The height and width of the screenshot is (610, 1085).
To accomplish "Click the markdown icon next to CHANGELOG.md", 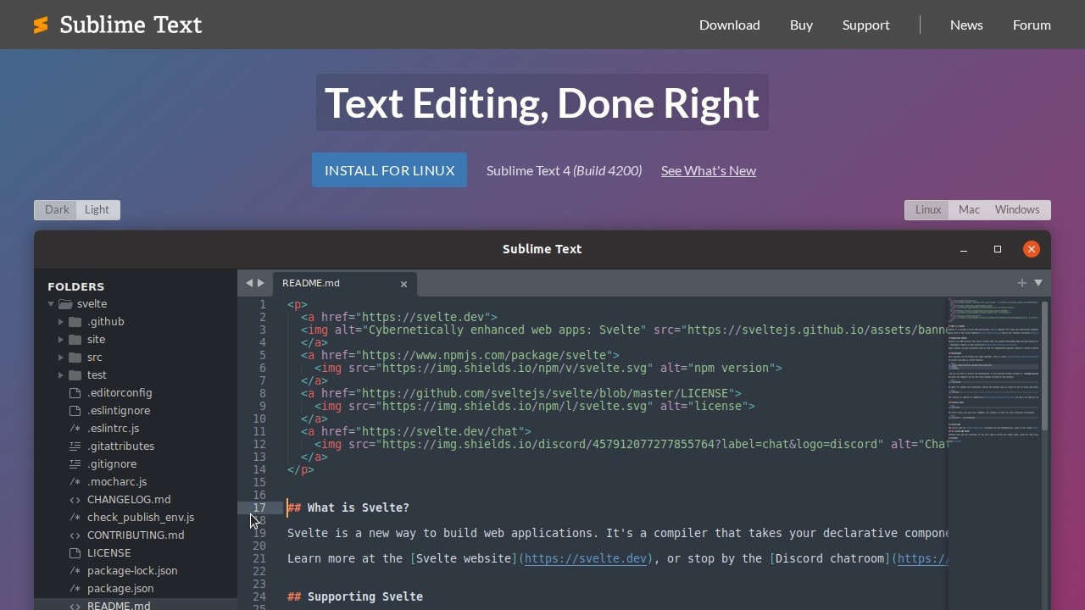I will [74, 499].
